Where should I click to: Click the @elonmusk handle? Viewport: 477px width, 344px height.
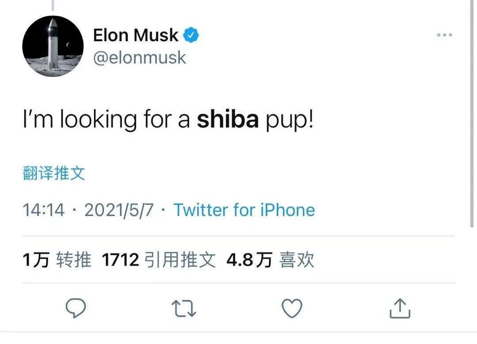(x=140, y=57)
